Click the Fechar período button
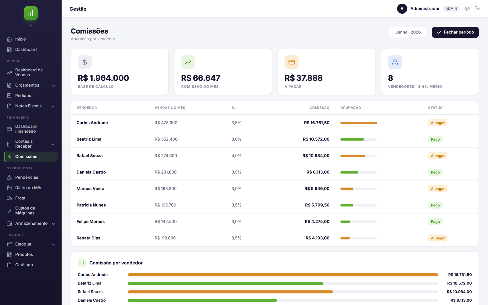The height and width of the screenshot is (305, 488). 455,32
